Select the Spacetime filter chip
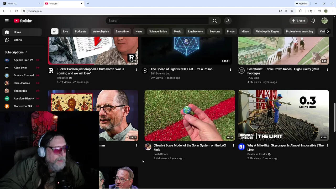 tap(122, 31)
